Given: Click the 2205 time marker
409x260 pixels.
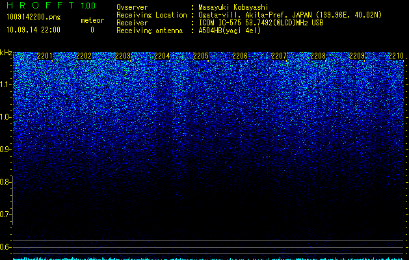Looking at the screenshot, I should [201, 56].
